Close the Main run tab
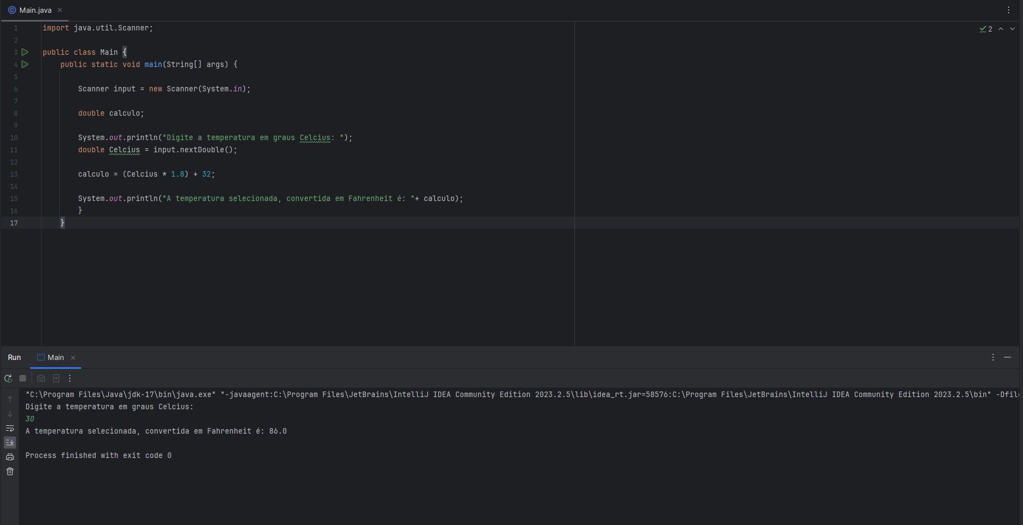The image size is (1023, 525). (x=73, y=358)
